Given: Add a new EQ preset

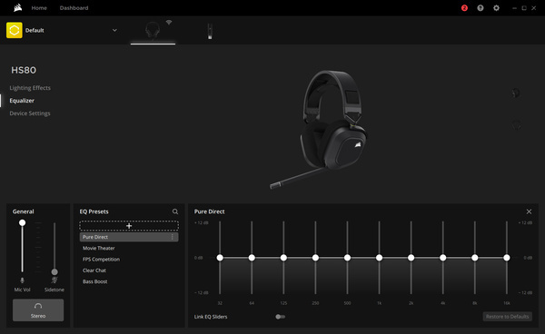Looking at the screenshot, I should click(129, 226).
